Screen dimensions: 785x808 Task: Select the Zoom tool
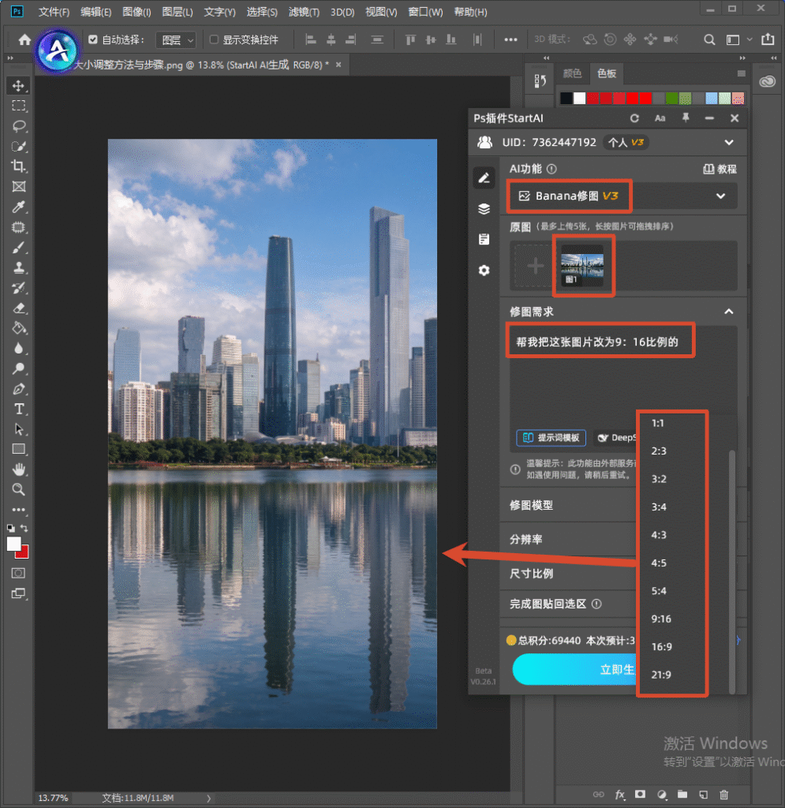[x=19, y=489]
